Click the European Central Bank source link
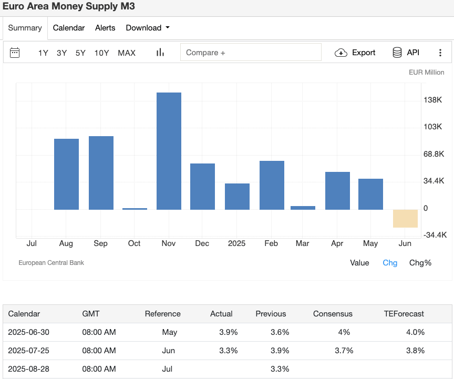This screenshot has width=454, height=379. coord(51,263)
